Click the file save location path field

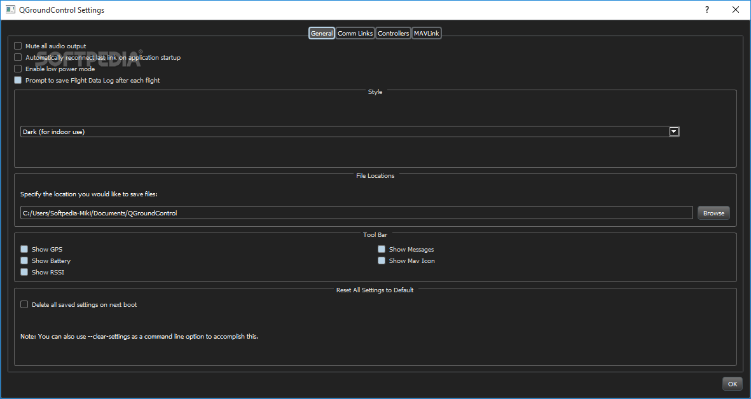point(356,213)
